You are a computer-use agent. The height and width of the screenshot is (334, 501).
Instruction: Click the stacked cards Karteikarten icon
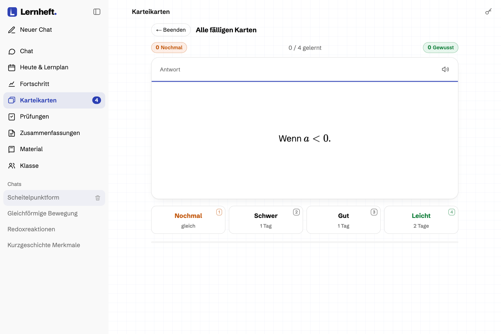(12, 100)
